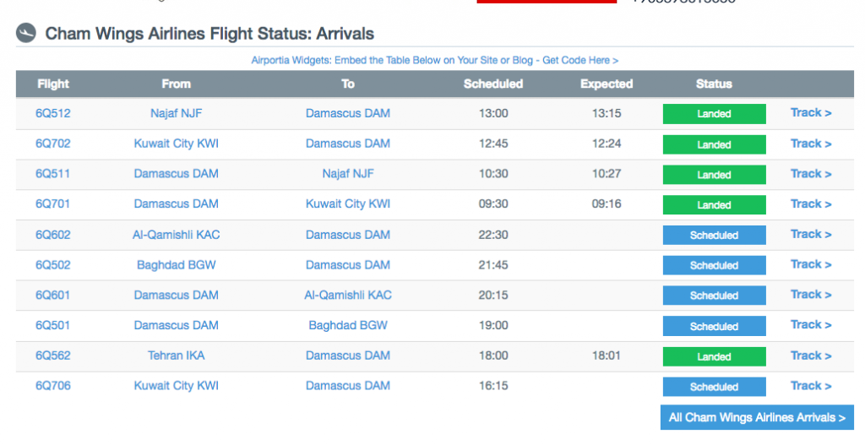Open Damascus DAM destination of flight 6Q706

click(348, 386)
